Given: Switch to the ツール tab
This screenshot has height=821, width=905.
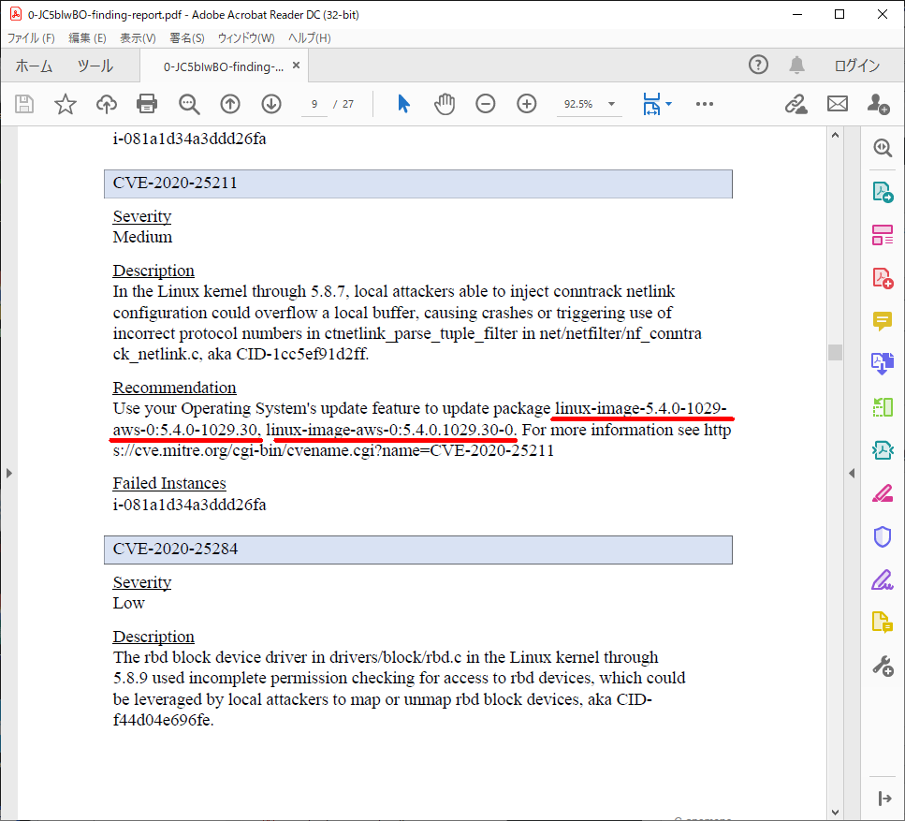Looking at the screenshot, I should pos(95,66).
